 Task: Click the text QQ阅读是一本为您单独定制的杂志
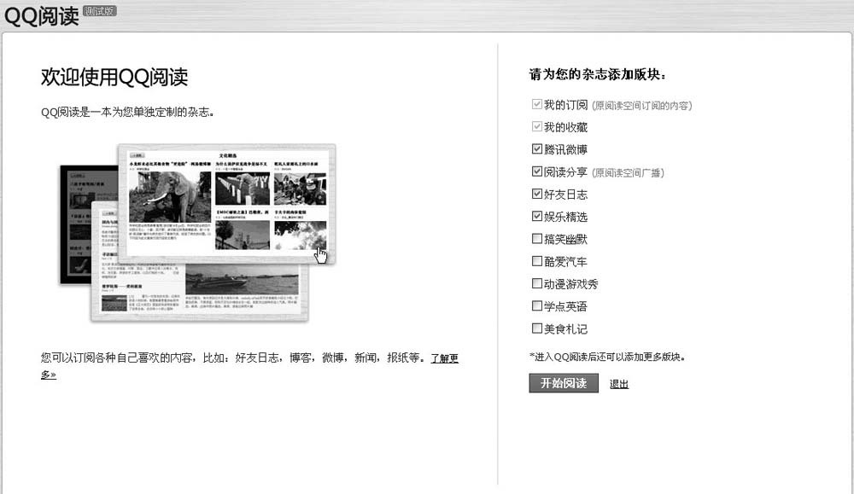pyautogui.click(x=127, y=112)
